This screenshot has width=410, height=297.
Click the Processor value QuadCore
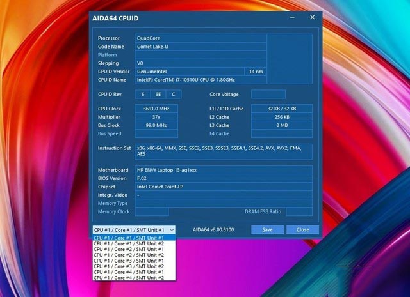coord(201,38)
